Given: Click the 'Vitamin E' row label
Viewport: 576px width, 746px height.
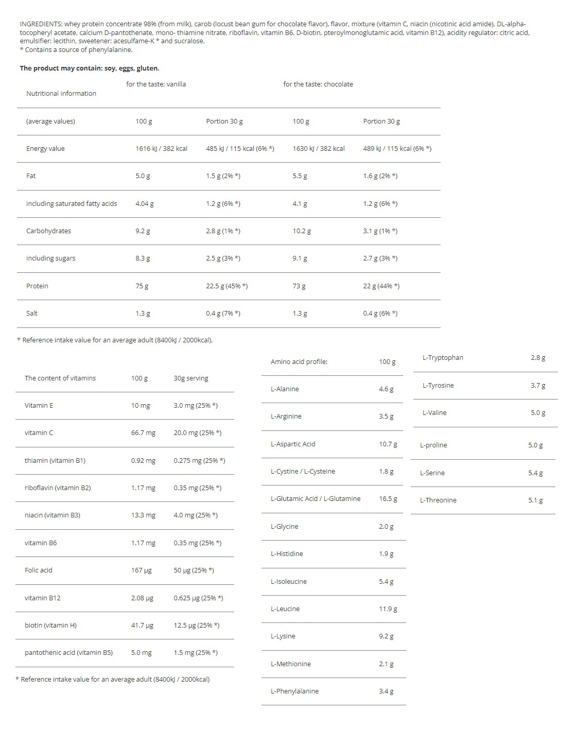Looking at the screenshot, I should pyautogui.click(x=39, y=405).
